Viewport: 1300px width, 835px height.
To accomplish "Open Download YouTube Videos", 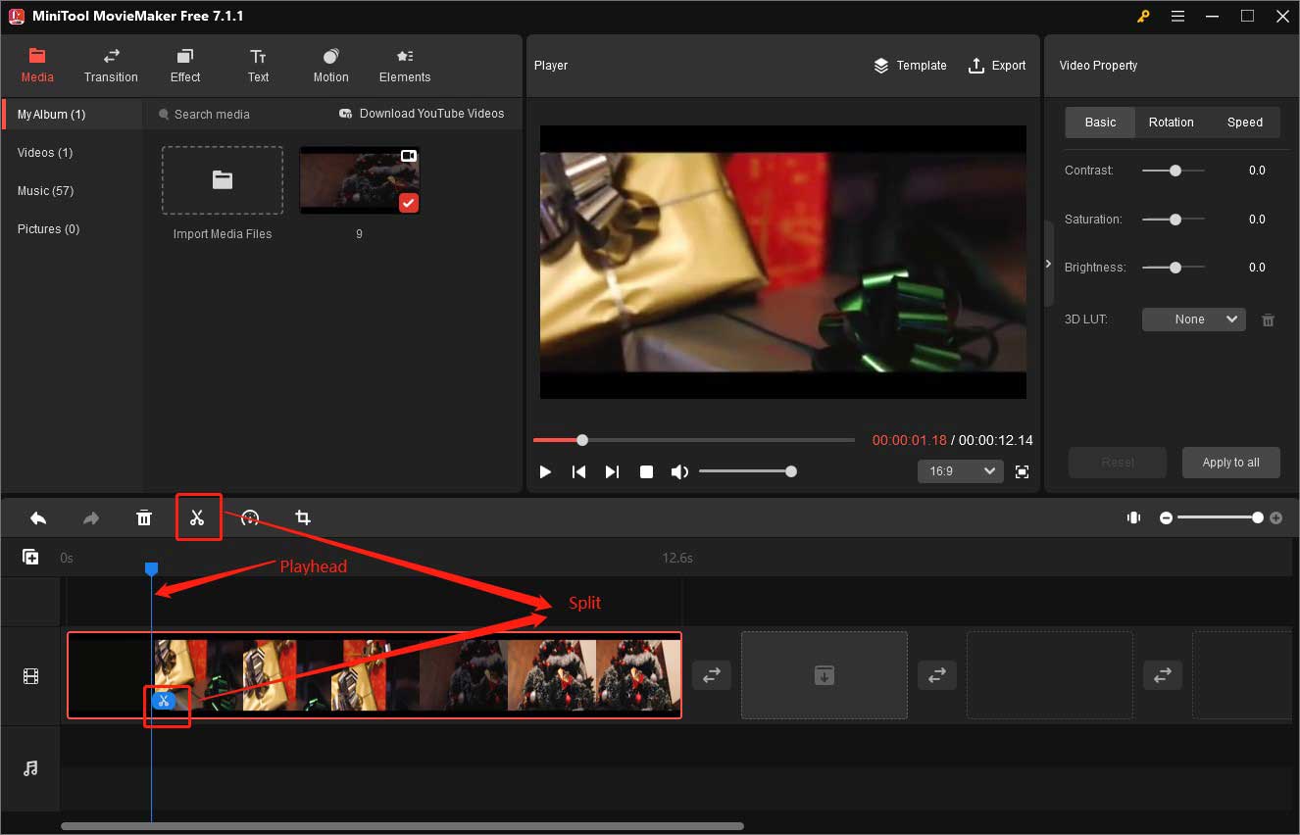I will point(422,114).
